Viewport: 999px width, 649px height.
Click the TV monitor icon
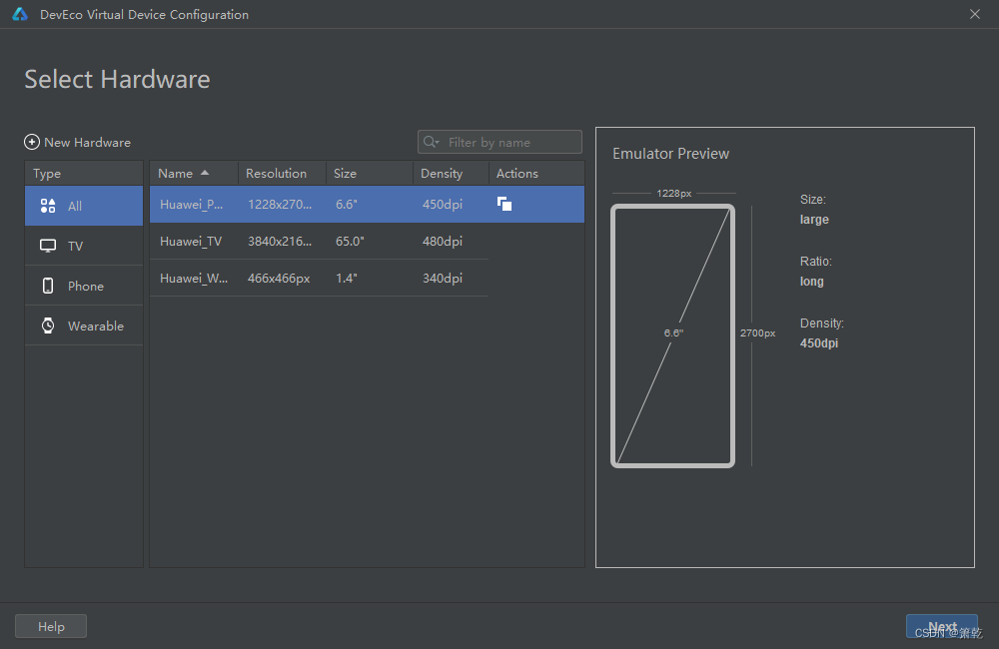click(x=48, y=246)
